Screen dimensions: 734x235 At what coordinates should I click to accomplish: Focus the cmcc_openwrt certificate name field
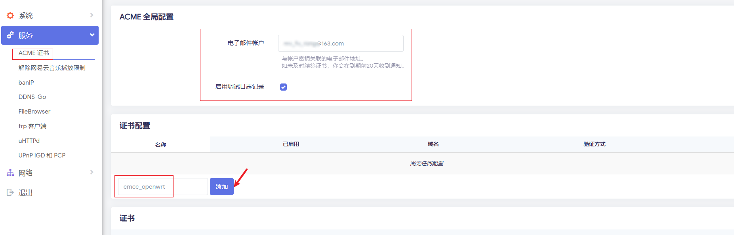[x=162, y=187]
